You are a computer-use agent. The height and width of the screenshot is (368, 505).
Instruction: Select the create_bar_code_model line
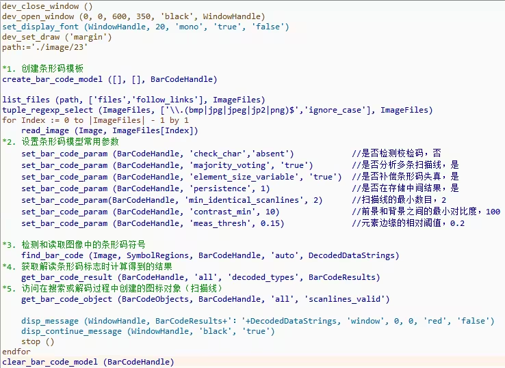point(109,79)
